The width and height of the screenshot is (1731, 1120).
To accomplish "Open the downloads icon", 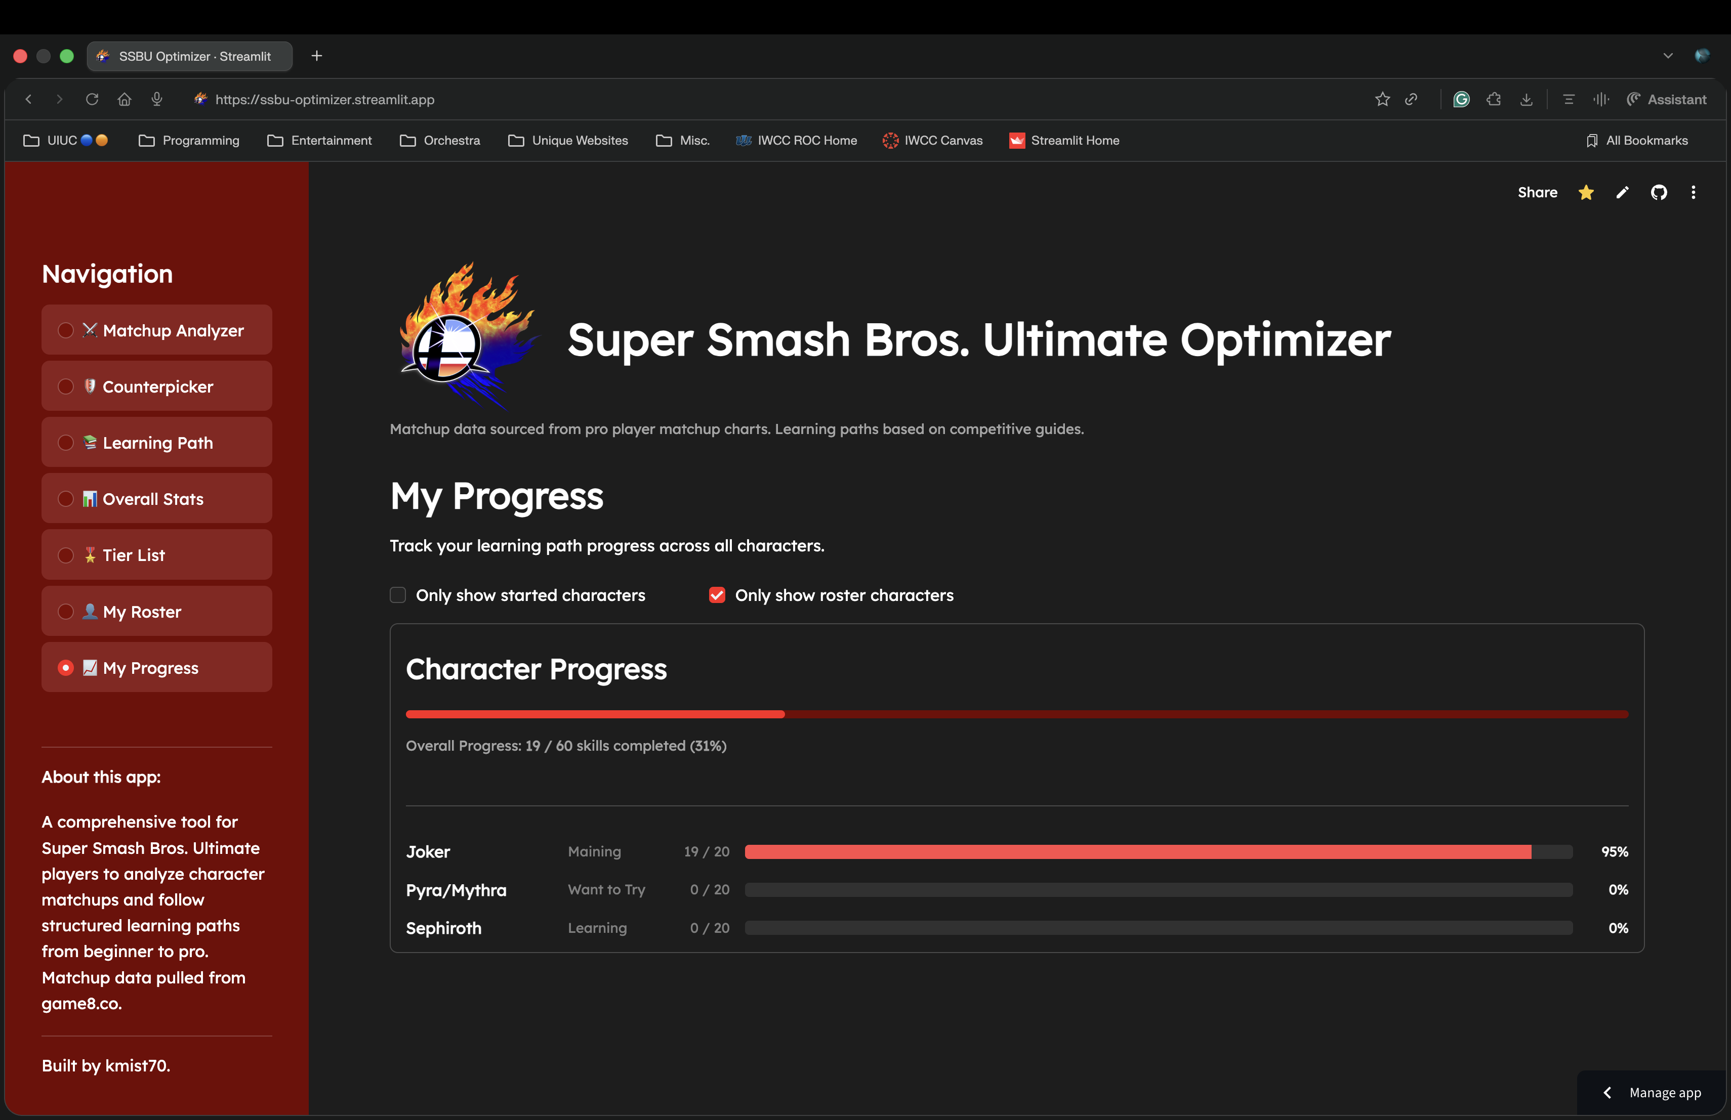I will pos(1527,100).
